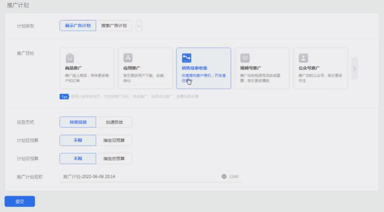Screen dimensions: 384x212
Task: Click the 应用推广 description 吸引更多用户下载
Action: pos(145,78)
